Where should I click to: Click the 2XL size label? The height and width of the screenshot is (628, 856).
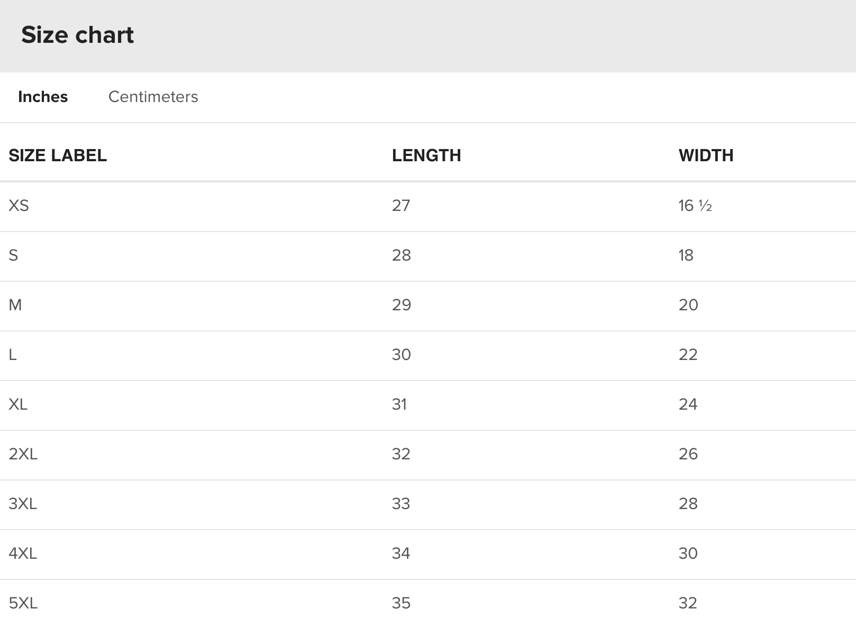pyautogui.click(x=23, y=454)
